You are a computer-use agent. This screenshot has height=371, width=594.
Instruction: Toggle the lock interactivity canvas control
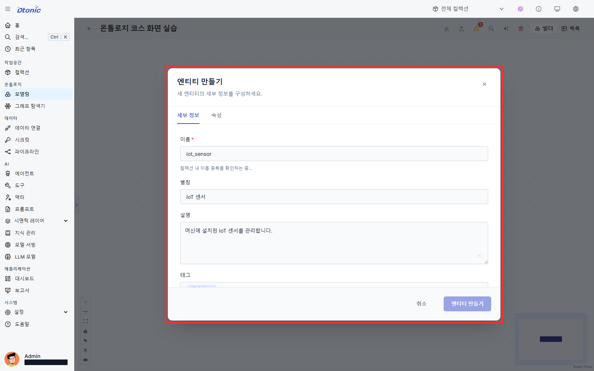[85, 331]
